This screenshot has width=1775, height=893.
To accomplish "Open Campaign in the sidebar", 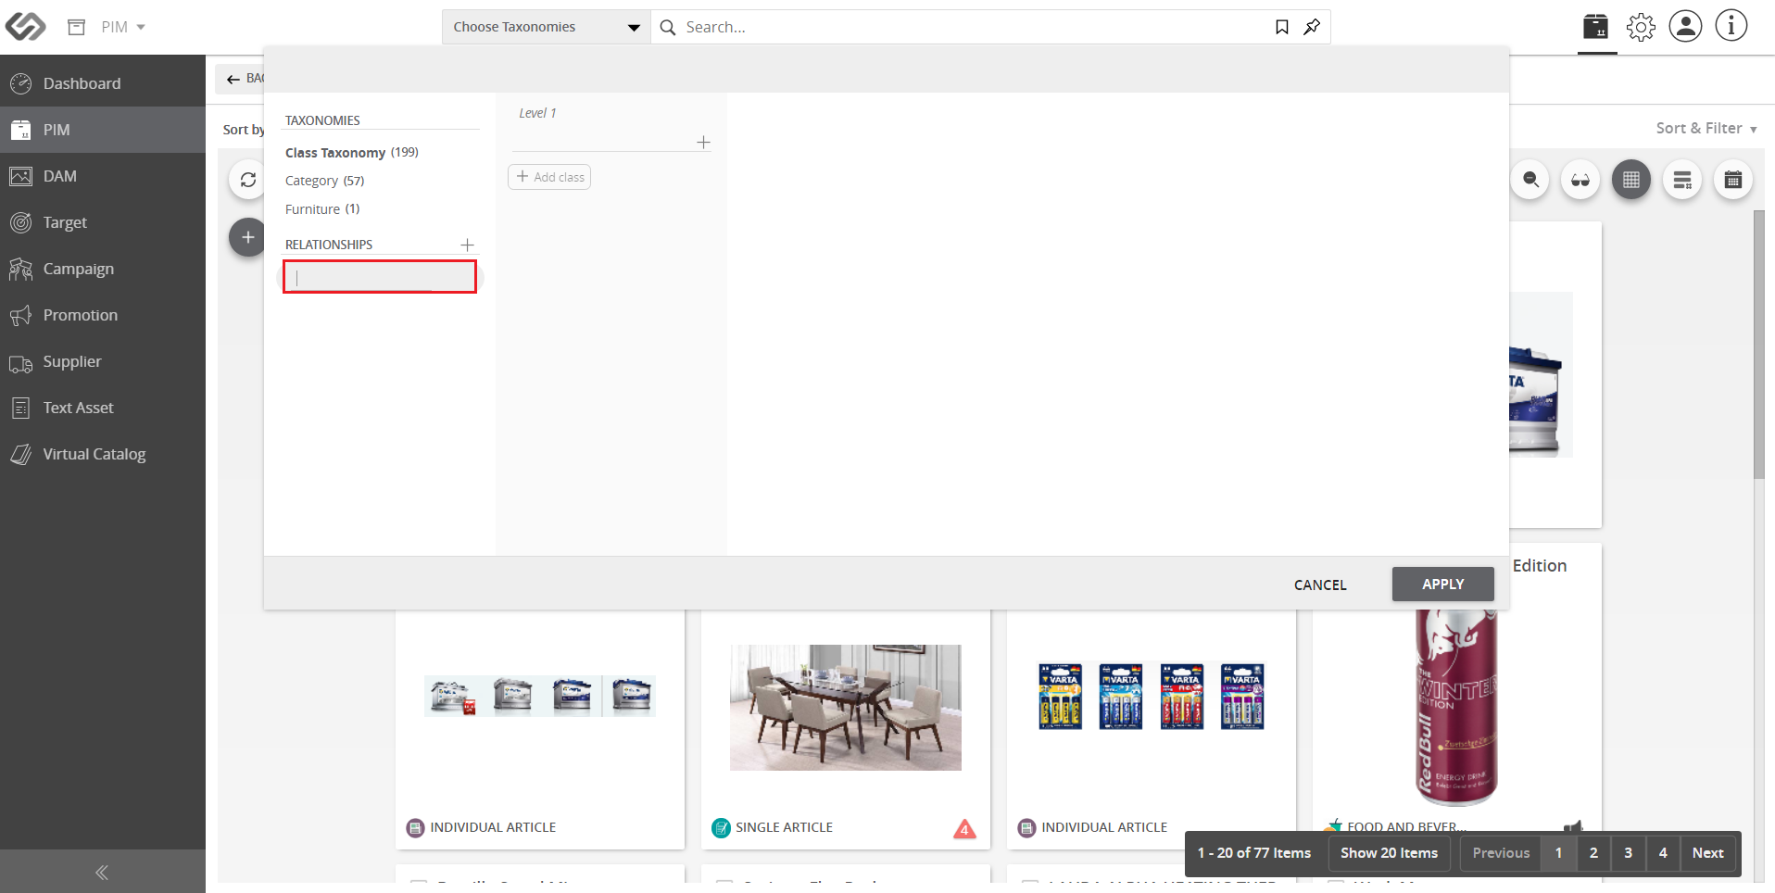I will (x=103, y=269).
